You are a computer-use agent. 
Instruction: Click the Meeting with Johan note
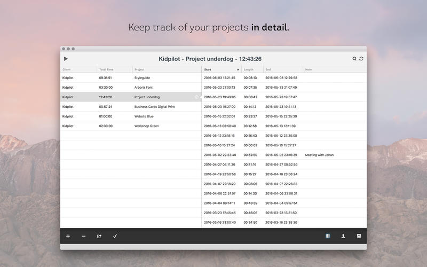pyautogui.click(x=319, y=155)
